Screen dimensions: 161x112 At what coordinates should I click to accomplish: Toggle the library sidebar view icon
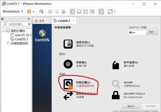tap(72, 11)
